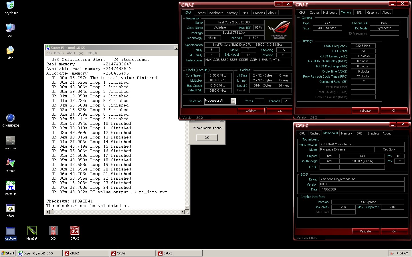Screen dimensions: 412x257
Task: Click the BIOS Date value 11/20/2008
Action: click(x=362, y=189)
